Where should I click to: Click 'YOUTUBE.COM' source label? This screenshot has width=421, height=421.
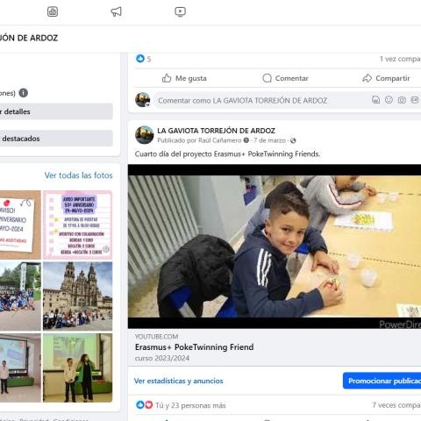tap(156, 337)
